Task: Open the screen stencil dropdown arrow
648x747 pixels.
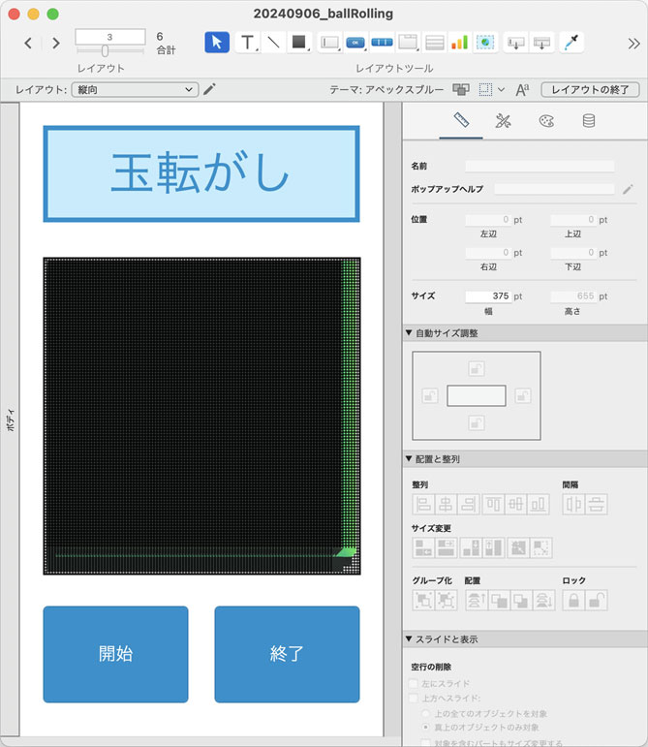Action: tap(501, 89)
